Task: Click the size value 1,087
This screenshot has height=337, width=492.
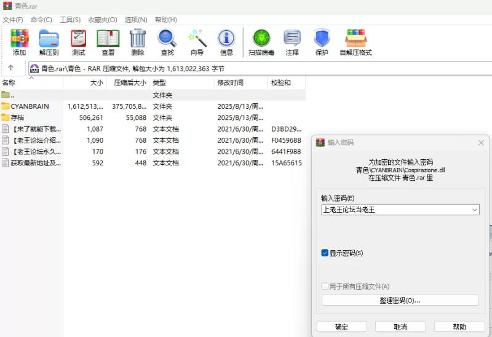Action: (95, 129)
